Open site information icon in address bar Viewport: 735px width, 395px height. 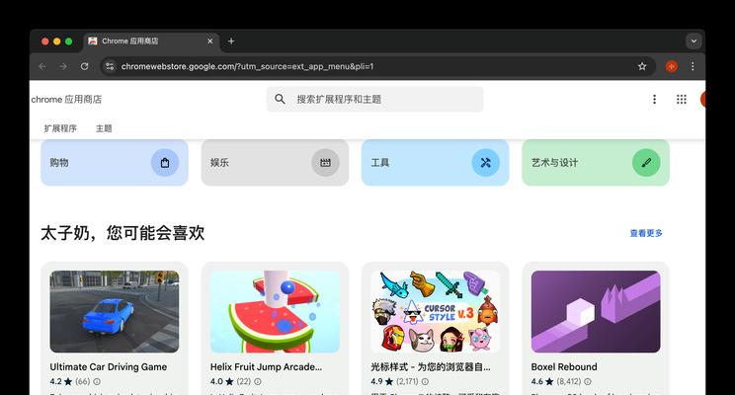click(110, 66)
